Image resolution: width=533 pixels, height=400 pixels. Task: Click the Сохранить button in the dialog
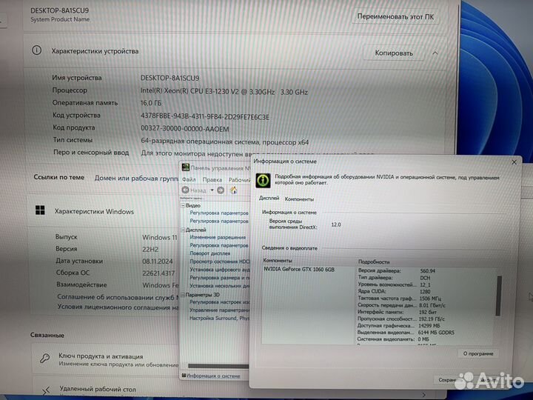450,380
